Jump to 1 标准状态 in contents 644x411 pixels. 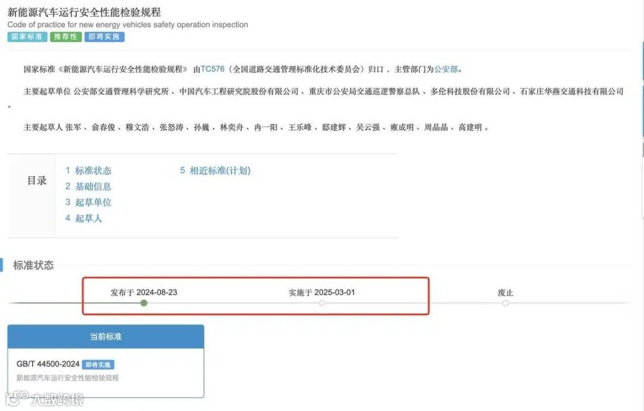88,171
